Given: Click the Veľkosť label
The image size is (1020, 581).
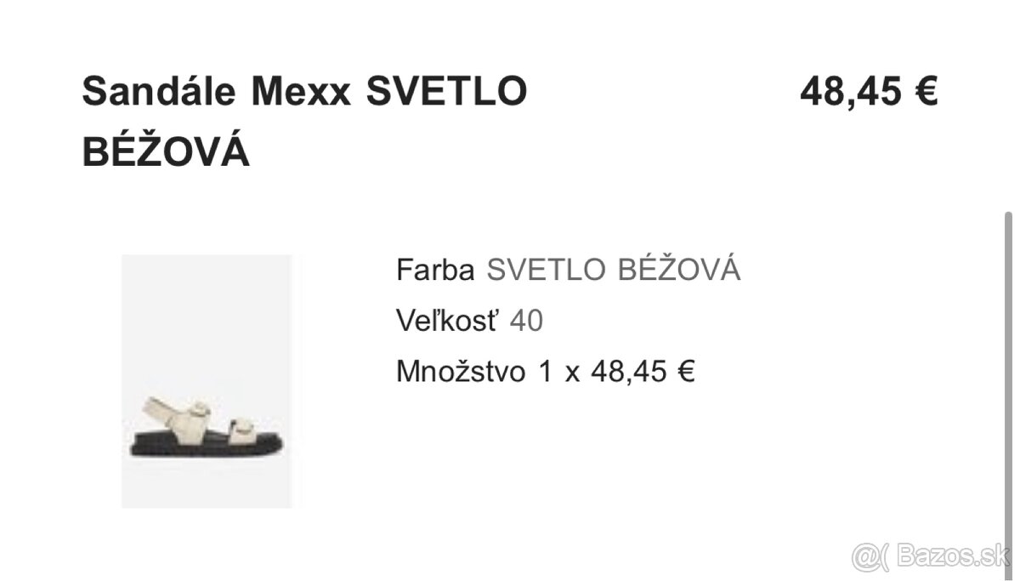Looking at the screenshot, I should [x=447, y=321].
